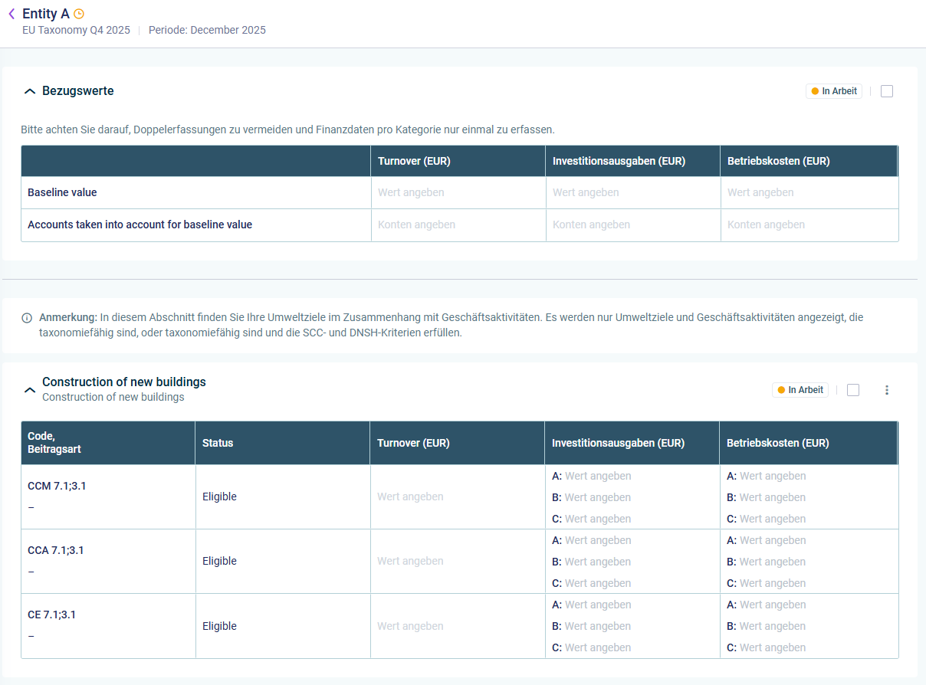
Task: Click Turnover value field for CCM 7.1;3.1
Action: click(x=457, y=497)
